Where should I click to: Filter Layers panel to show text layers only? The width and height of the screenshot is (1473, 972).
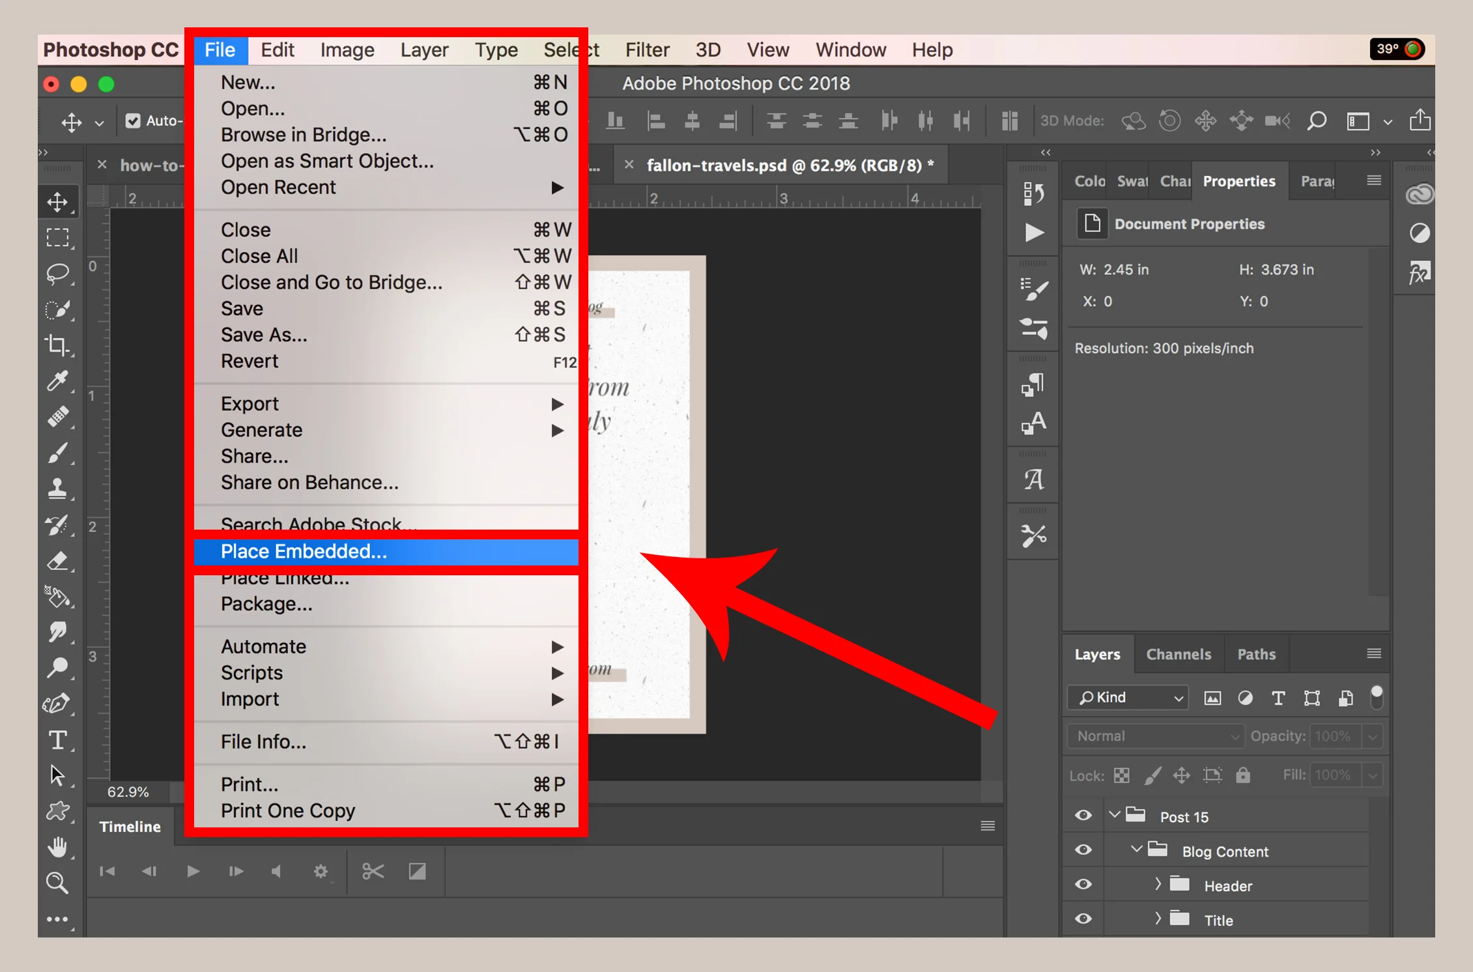click(1278, 698)
